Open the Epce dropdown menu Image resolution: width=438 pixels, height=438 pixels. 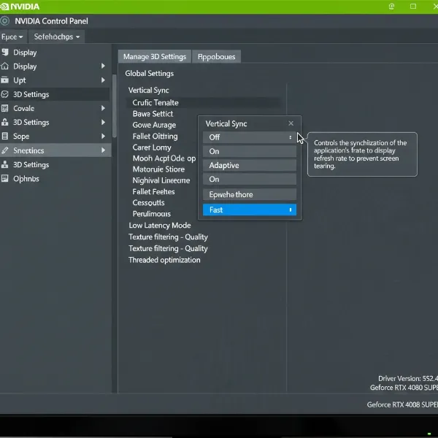12,37
